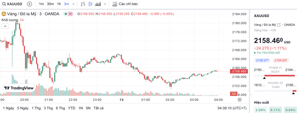Expand the chart style dropdown arrow

[x=105, y=4]
